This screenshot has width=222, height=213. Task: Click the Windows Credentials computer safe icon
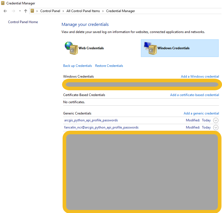tap(150, 48)
